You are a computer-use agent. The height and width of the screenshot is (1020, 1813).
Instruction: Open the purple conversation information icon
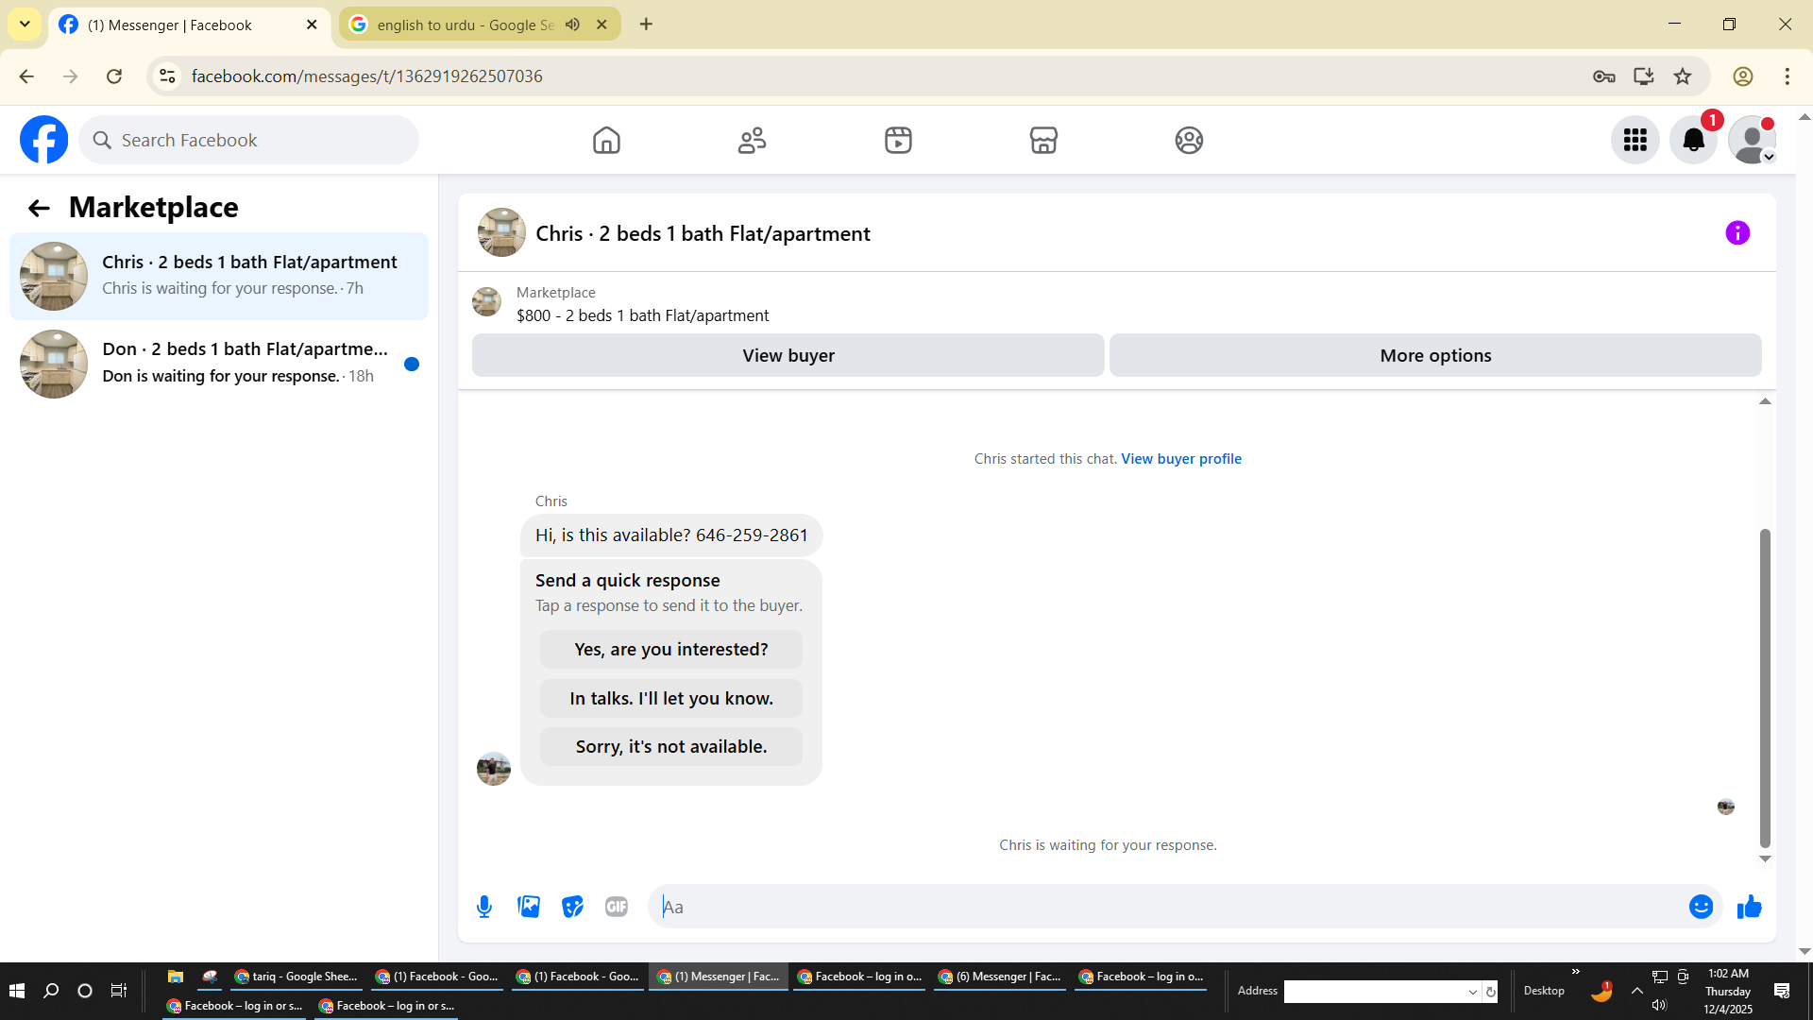(1737, 233)
